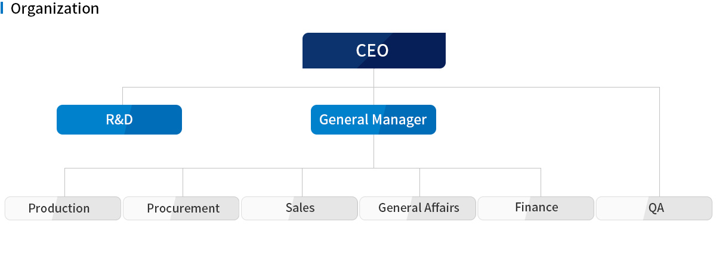Click the connector line above Sales box
The width and height of the screenshot is (716, 256).
pyautogui.click(x=302, y=182)
